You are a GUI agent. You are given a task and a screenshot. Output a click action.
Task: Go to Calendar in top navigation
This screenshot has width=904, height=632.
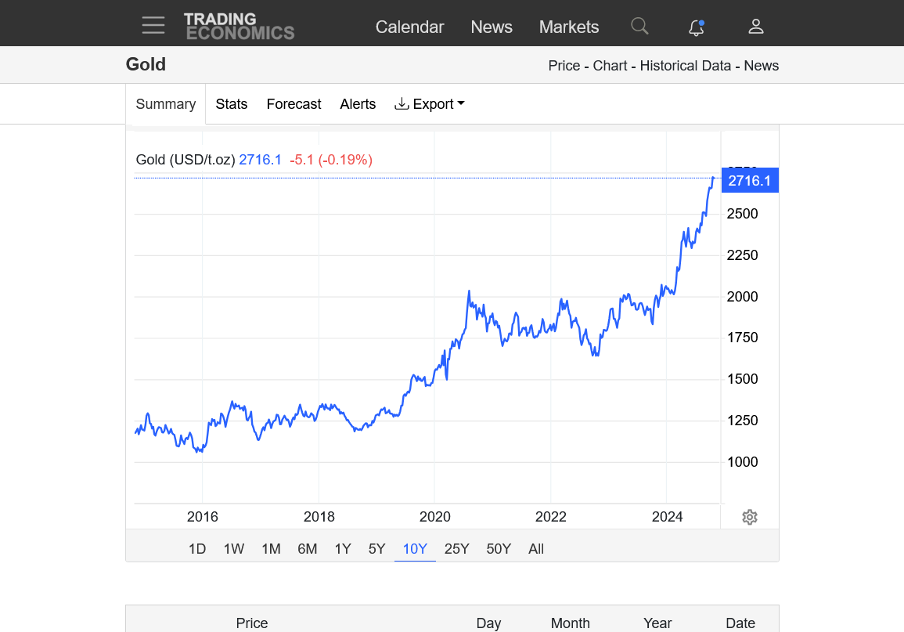coord(409,27)
